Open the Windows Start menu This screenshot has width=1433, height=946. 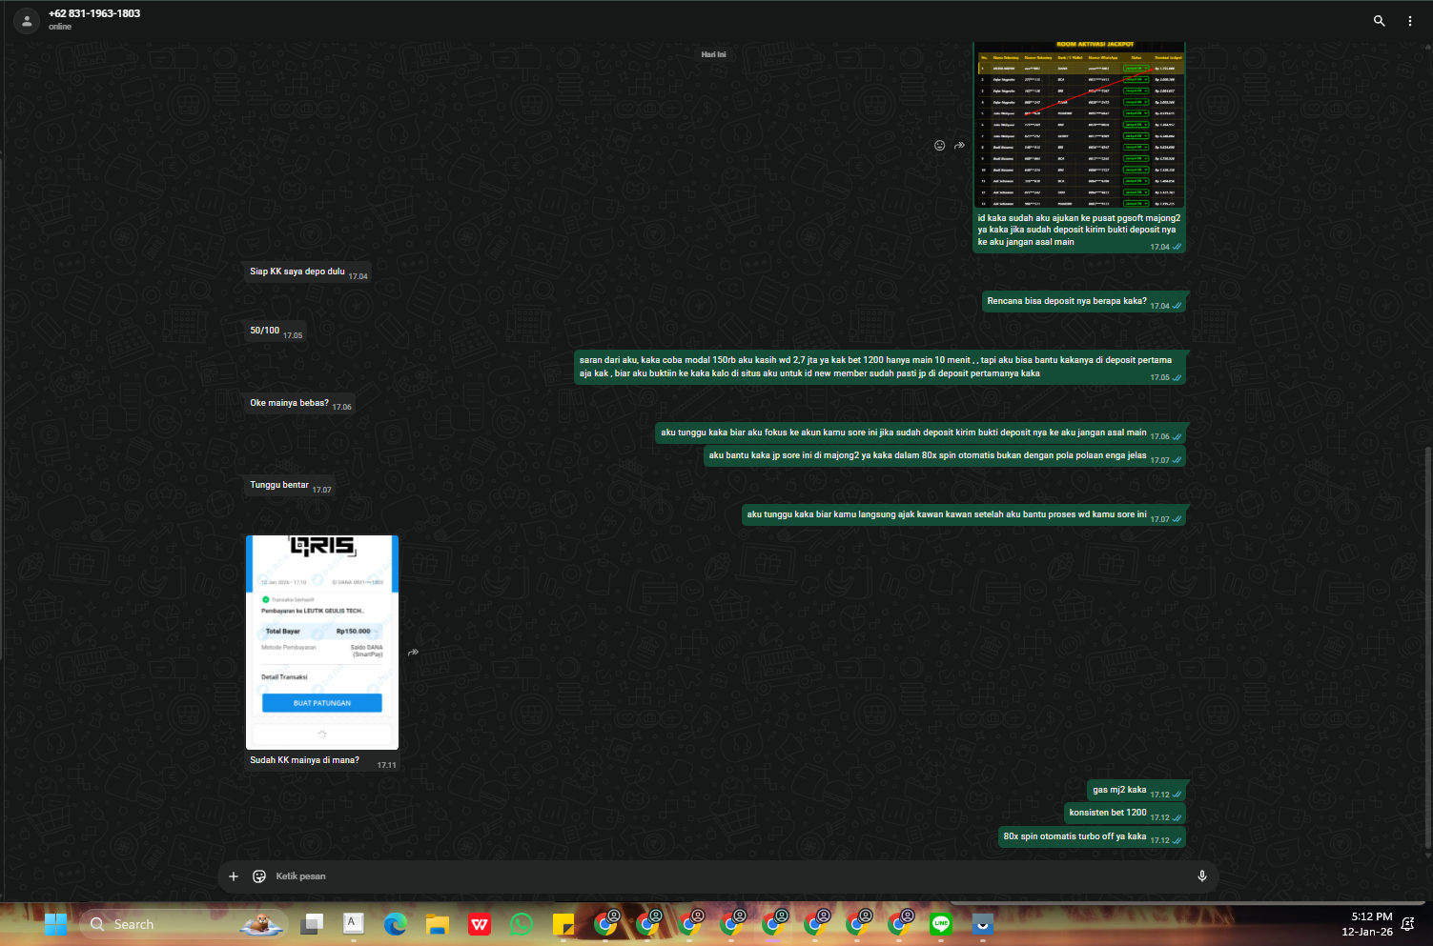pyautogui.click(x=56, y=924)
